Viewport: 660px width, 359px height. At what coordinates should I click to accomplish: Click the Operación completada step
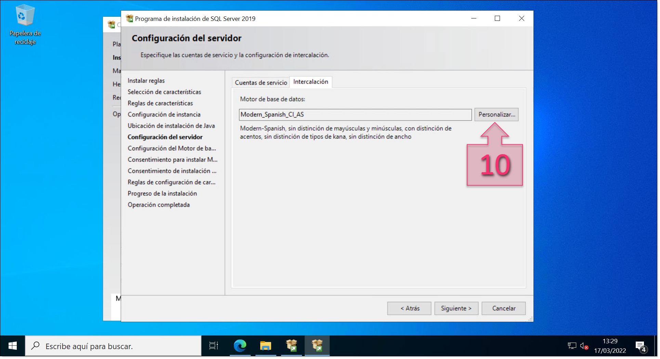[159, 205]
